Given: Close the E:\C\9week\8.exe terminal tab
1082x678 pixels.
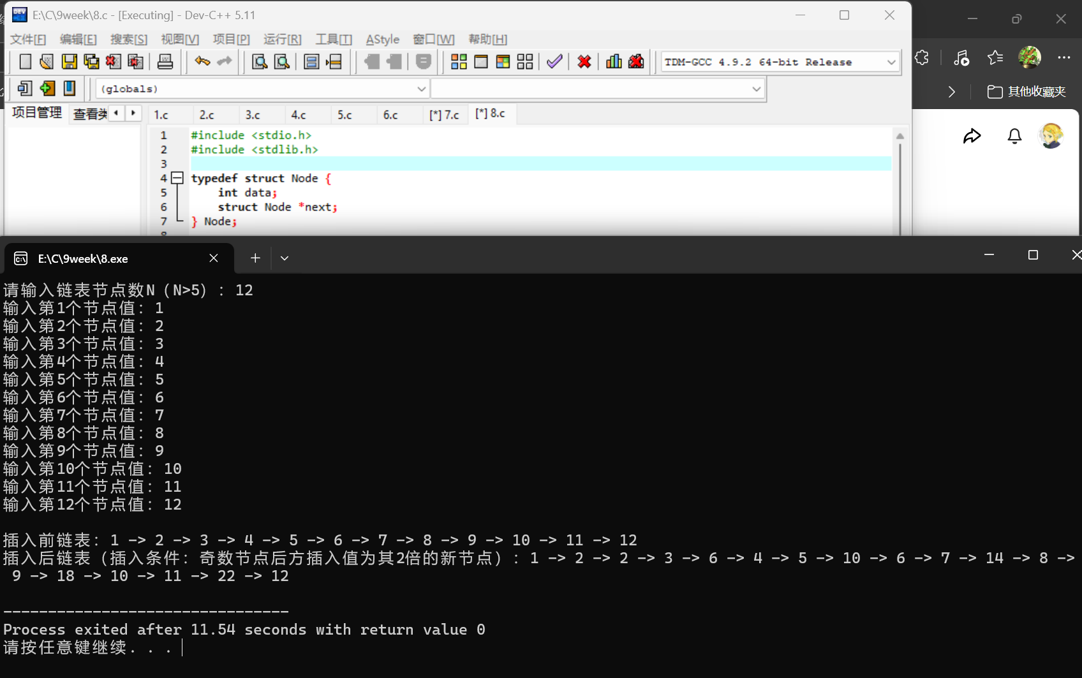Looking at the screenshot, I should (x=214, y=258).
